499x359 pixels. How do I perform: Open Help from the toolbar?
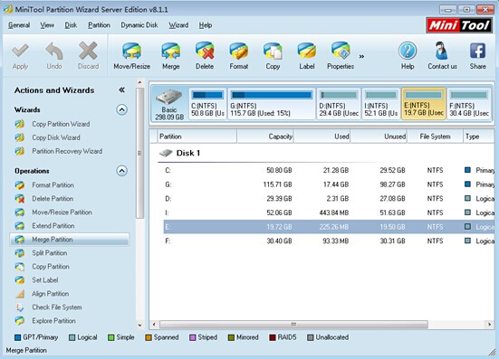pos(408,56)
